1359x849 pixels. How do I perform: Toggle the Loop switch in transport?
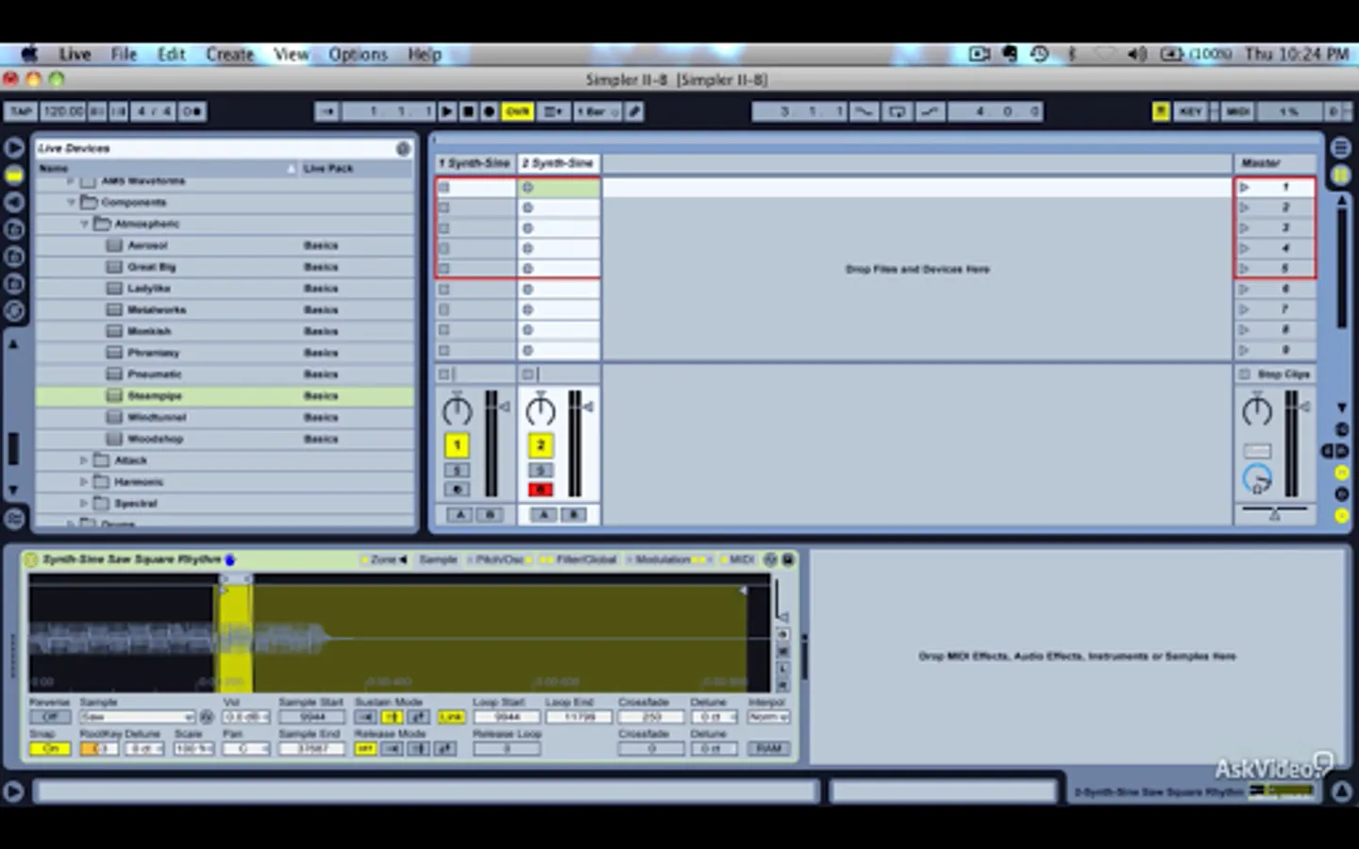click(897, 111)
